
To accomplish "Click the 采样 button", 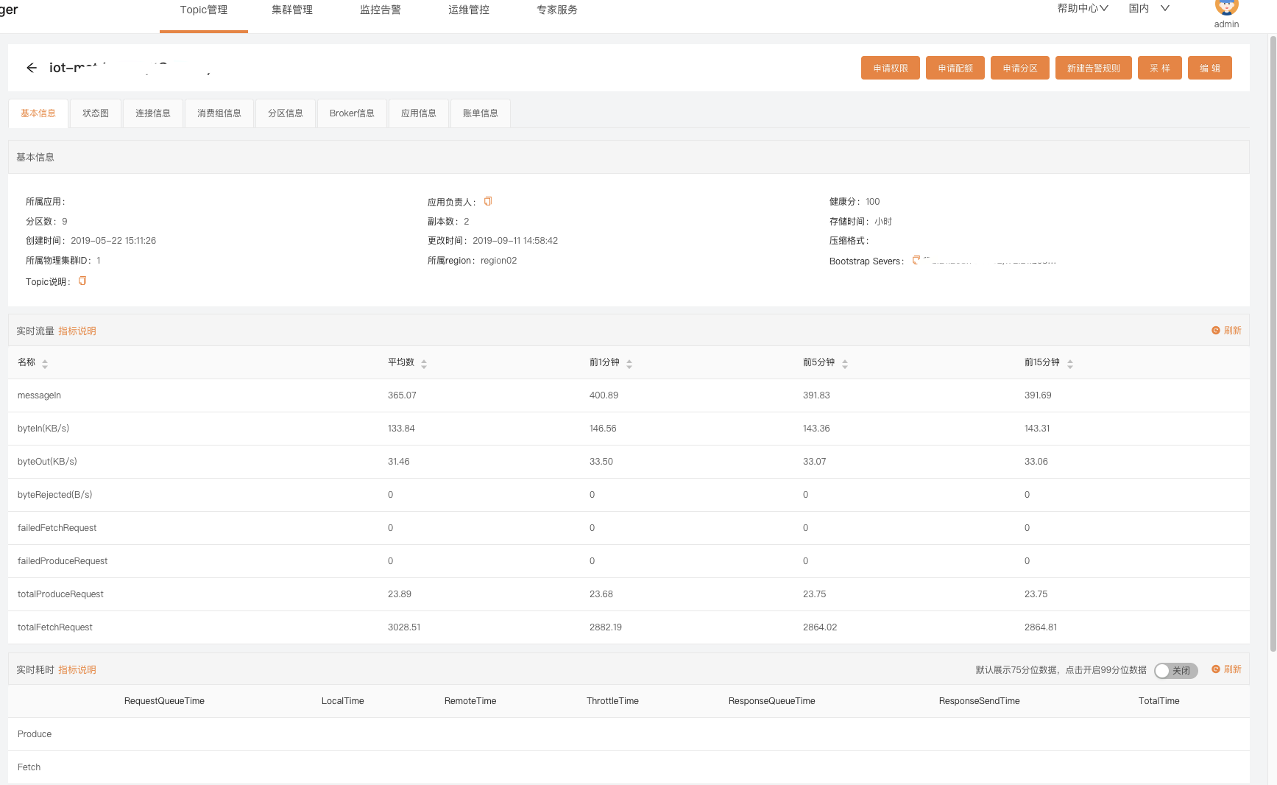I will click(x=1160, y=68).
